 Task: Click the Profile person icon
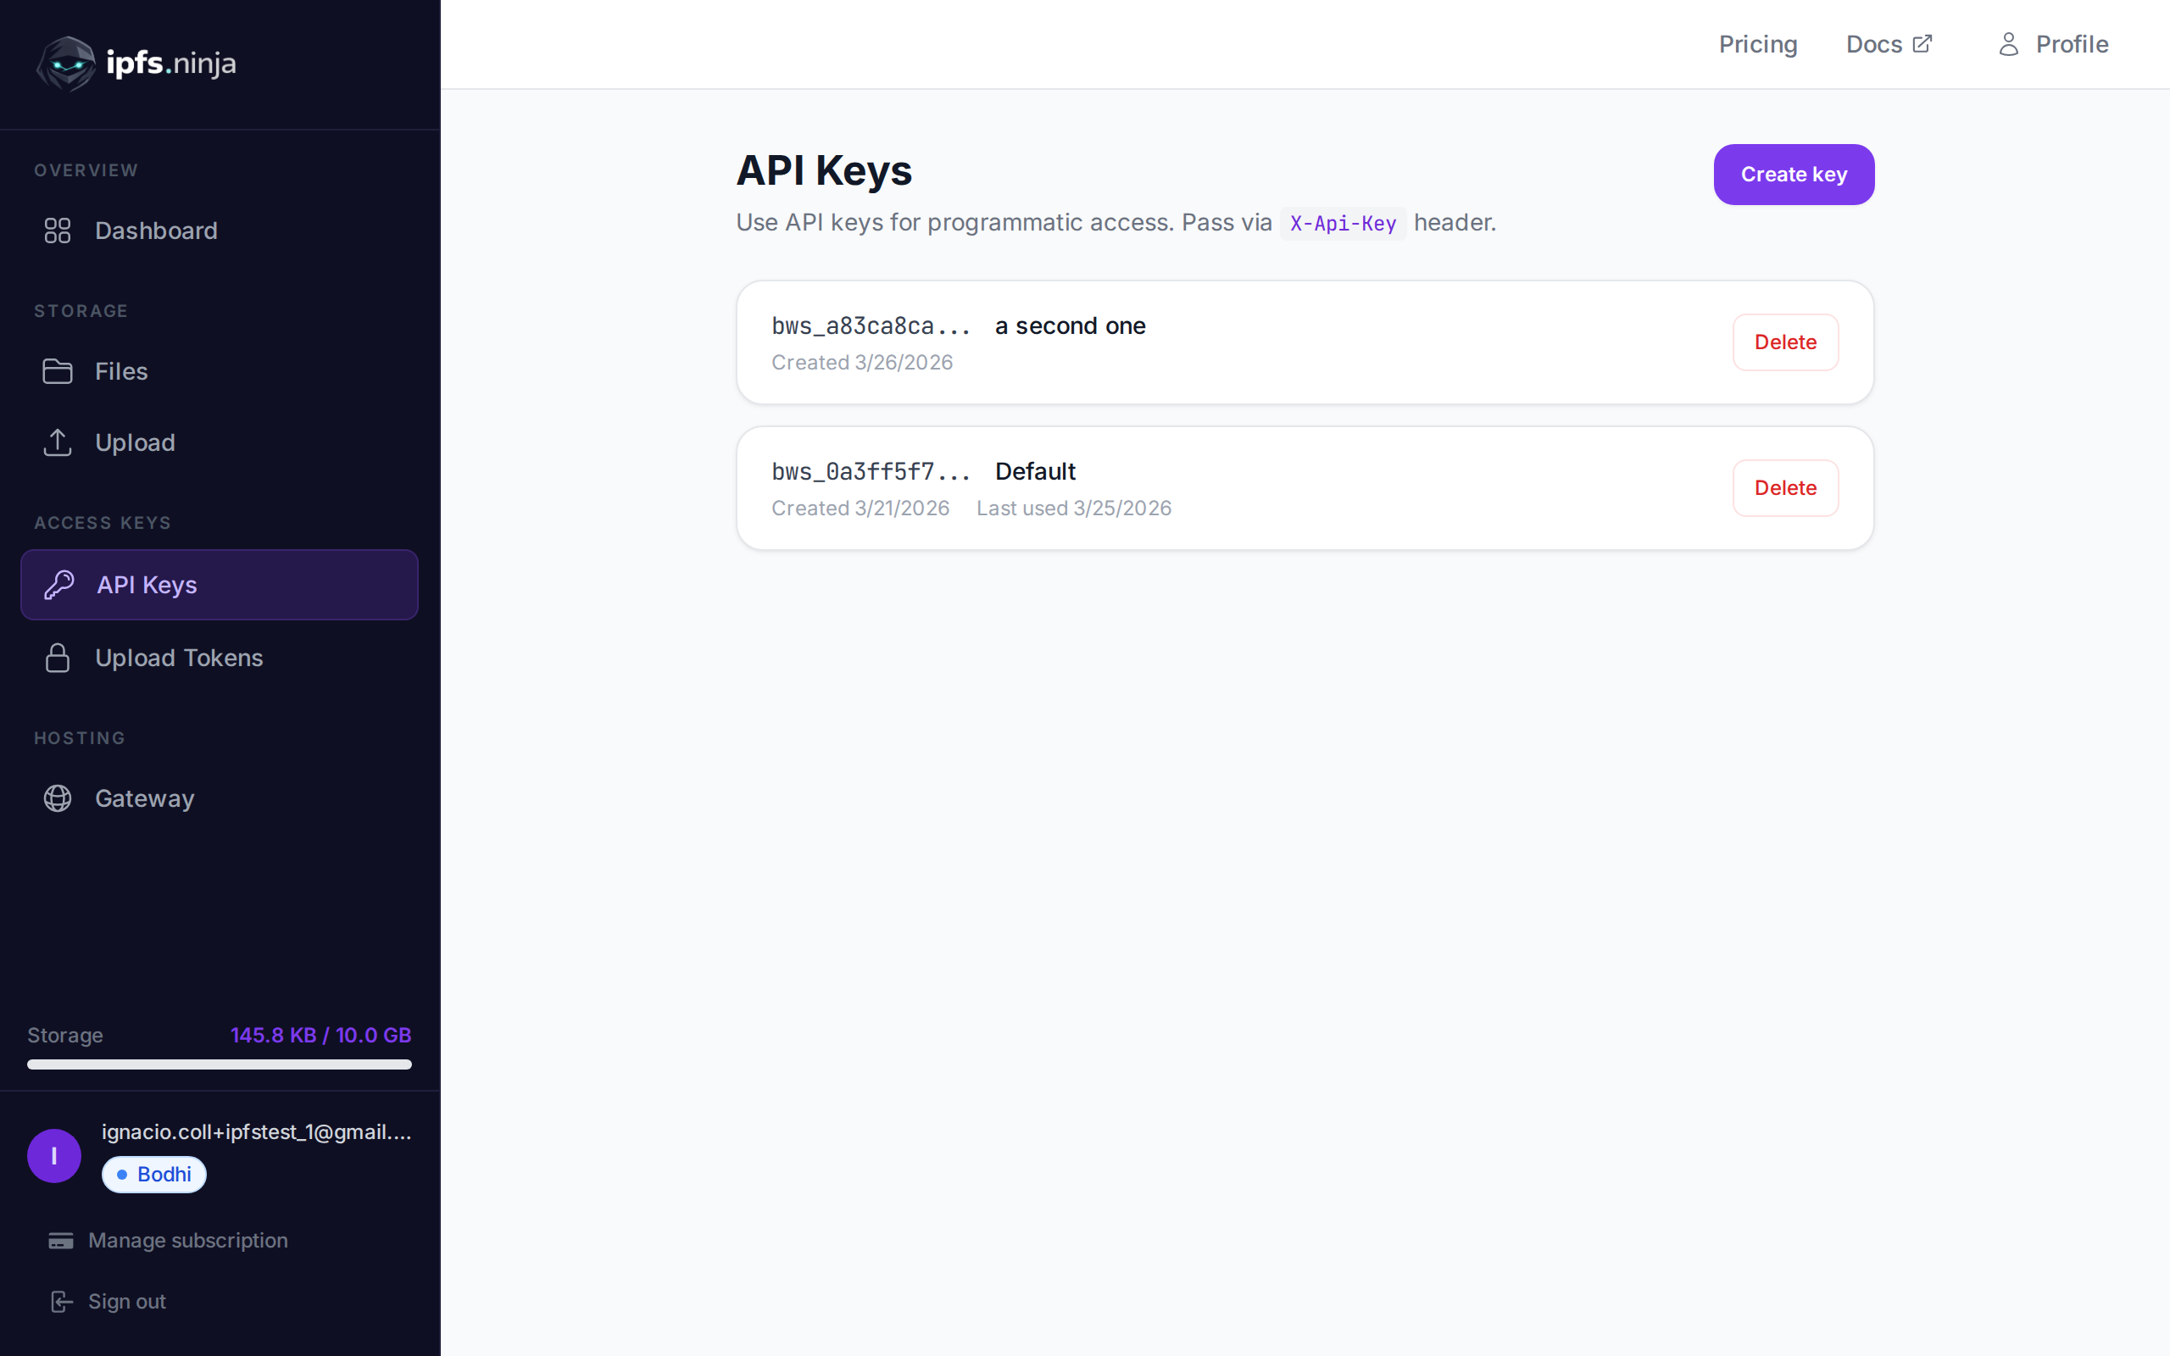[x=2008, y=44]
